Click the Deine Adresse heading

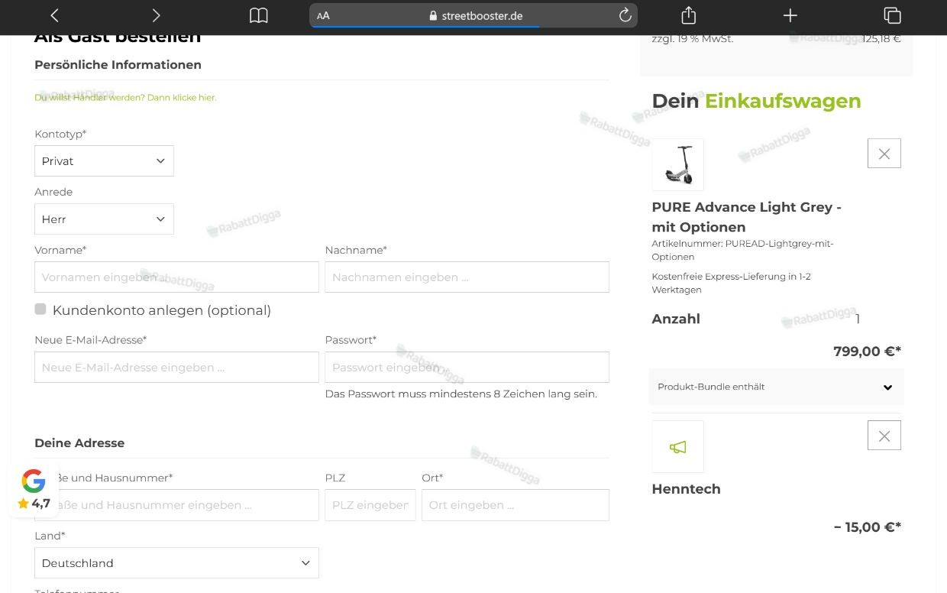(79, 443)
